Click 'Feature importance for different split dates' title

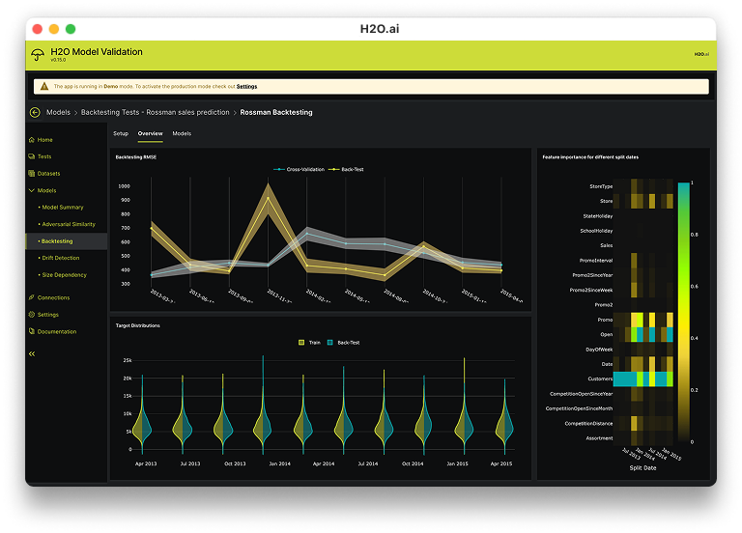click(590, 157)
